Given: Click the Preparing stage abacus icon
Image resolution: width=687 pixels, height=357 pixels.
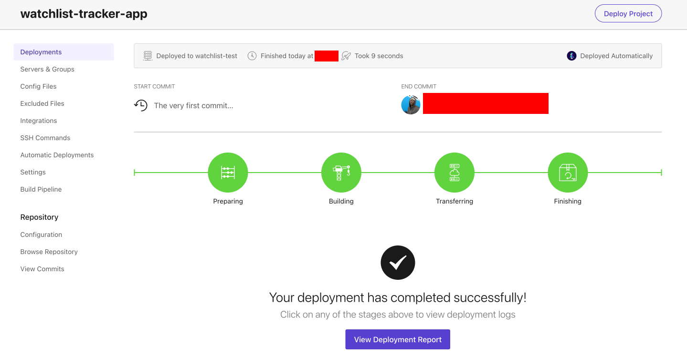Looking at the screenshot, I should [x=228, y=173].
